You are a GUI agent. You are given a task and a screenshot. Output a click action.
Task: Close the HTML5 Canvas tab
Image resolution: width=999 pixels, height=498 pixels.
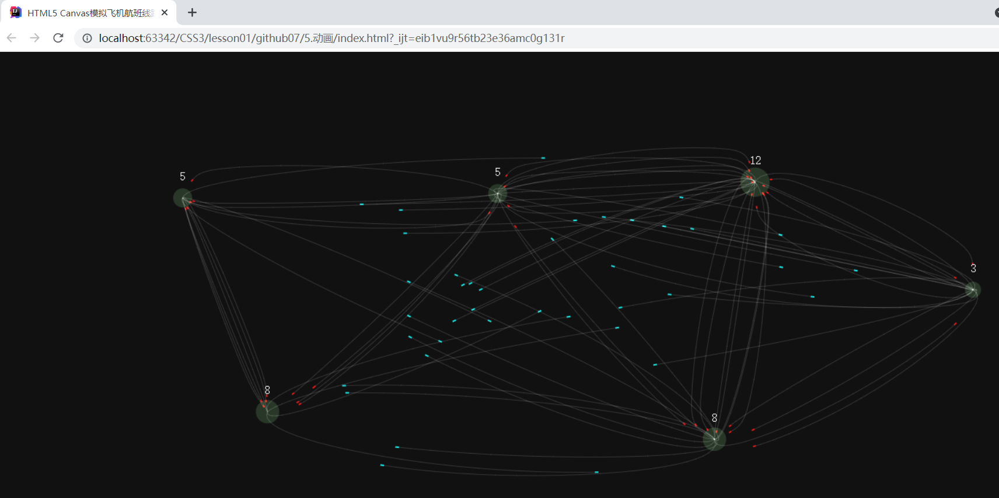tap(165, 12)
